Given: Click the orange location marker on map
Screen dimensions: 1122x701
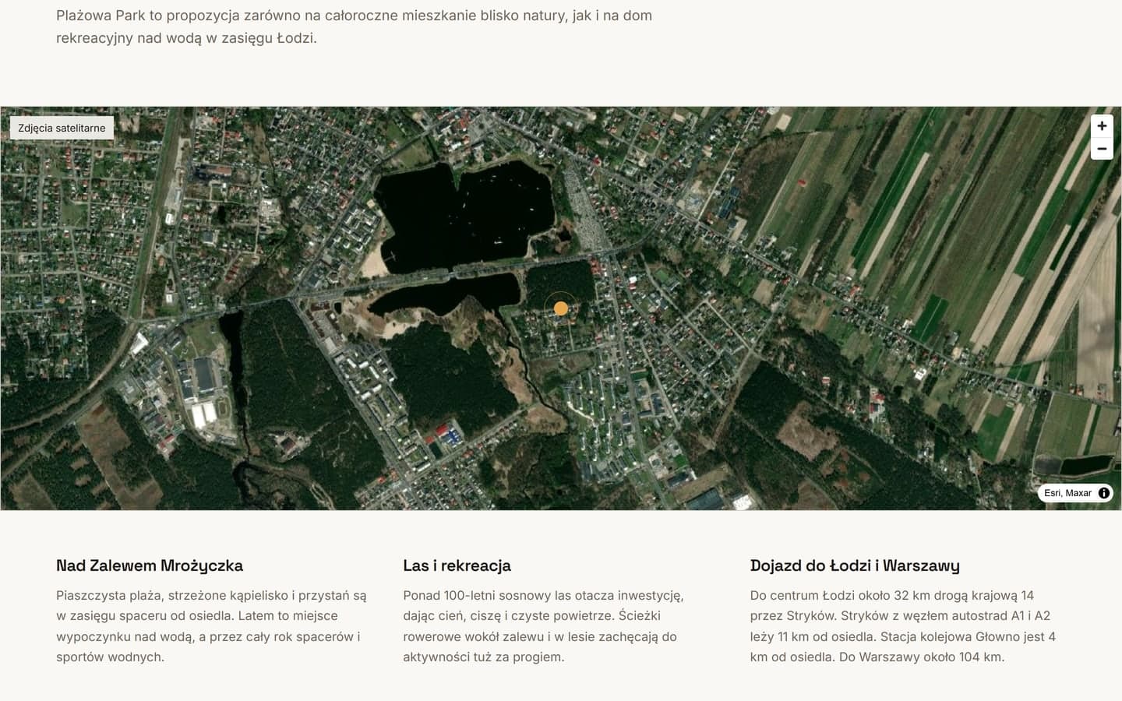Looking at the screenshot, I should tap(561, 308).
